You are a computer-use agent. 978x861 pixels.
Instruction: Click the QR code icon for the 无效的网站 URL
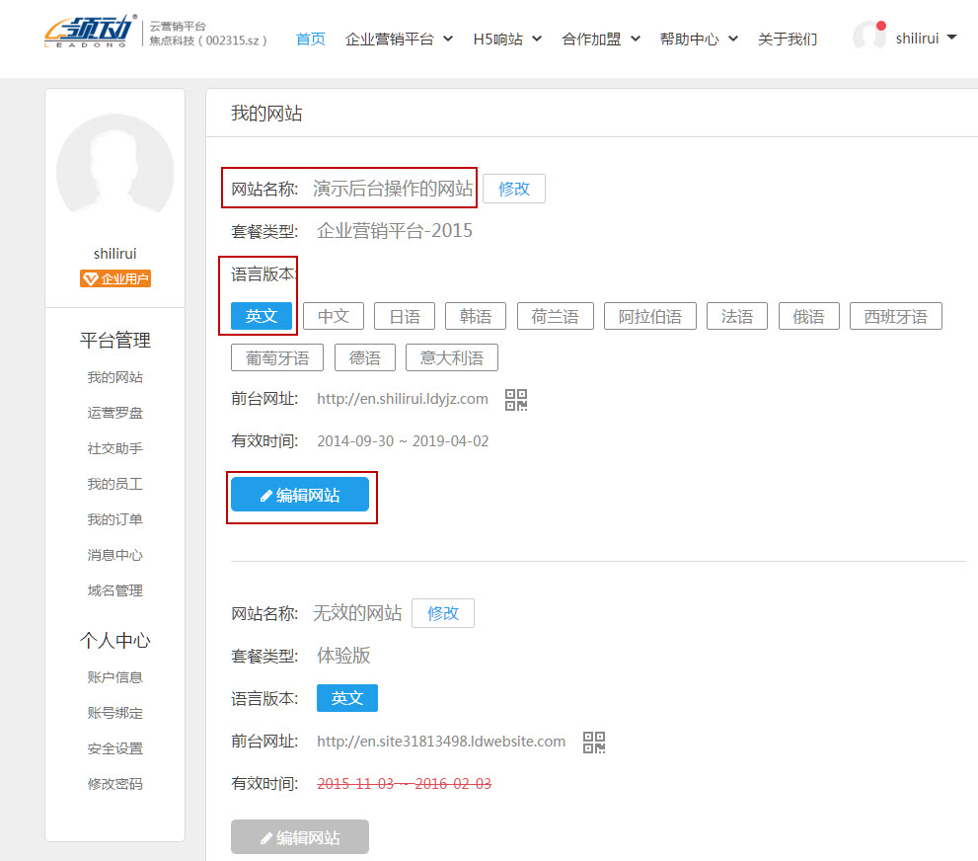(x=593, y=742)
